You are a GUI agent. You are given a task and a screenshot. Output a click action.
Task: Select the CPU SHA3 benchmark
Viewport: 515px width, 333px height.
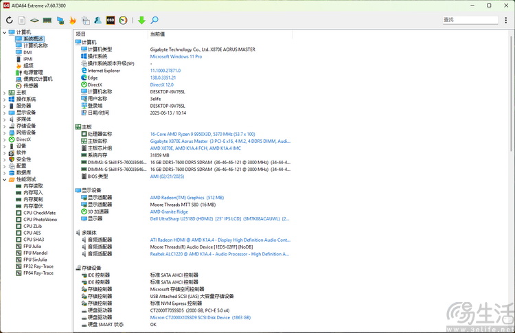click(x=30, y=240)
